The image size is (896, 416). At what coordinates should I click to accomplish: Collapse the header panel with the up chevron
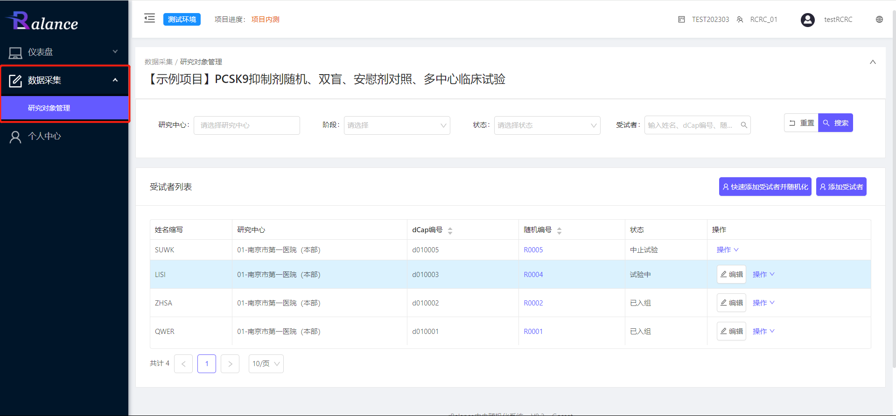(x=873, y=62)
